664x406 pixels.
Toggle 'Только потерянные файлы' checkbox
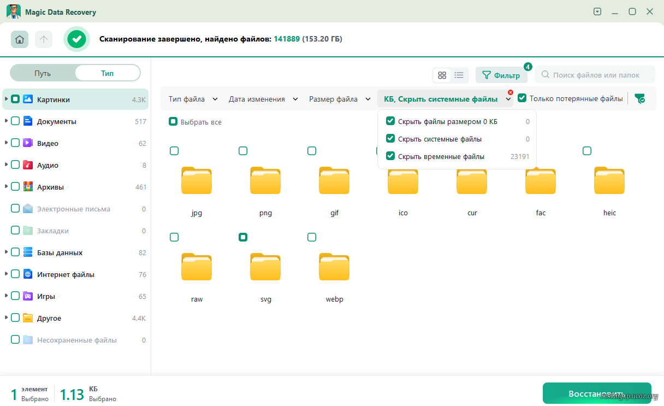pyautogui.click(x=522, y=98)
